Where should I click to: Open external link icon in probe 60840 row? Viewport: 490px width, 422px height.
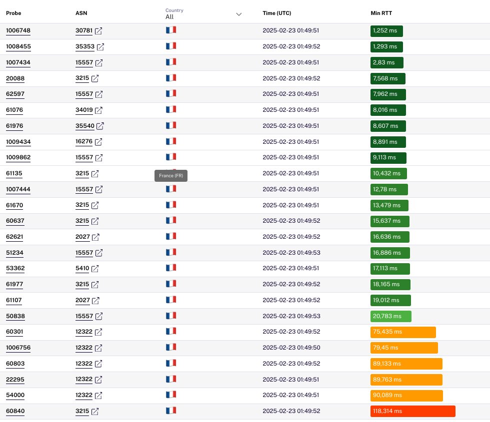95,412
